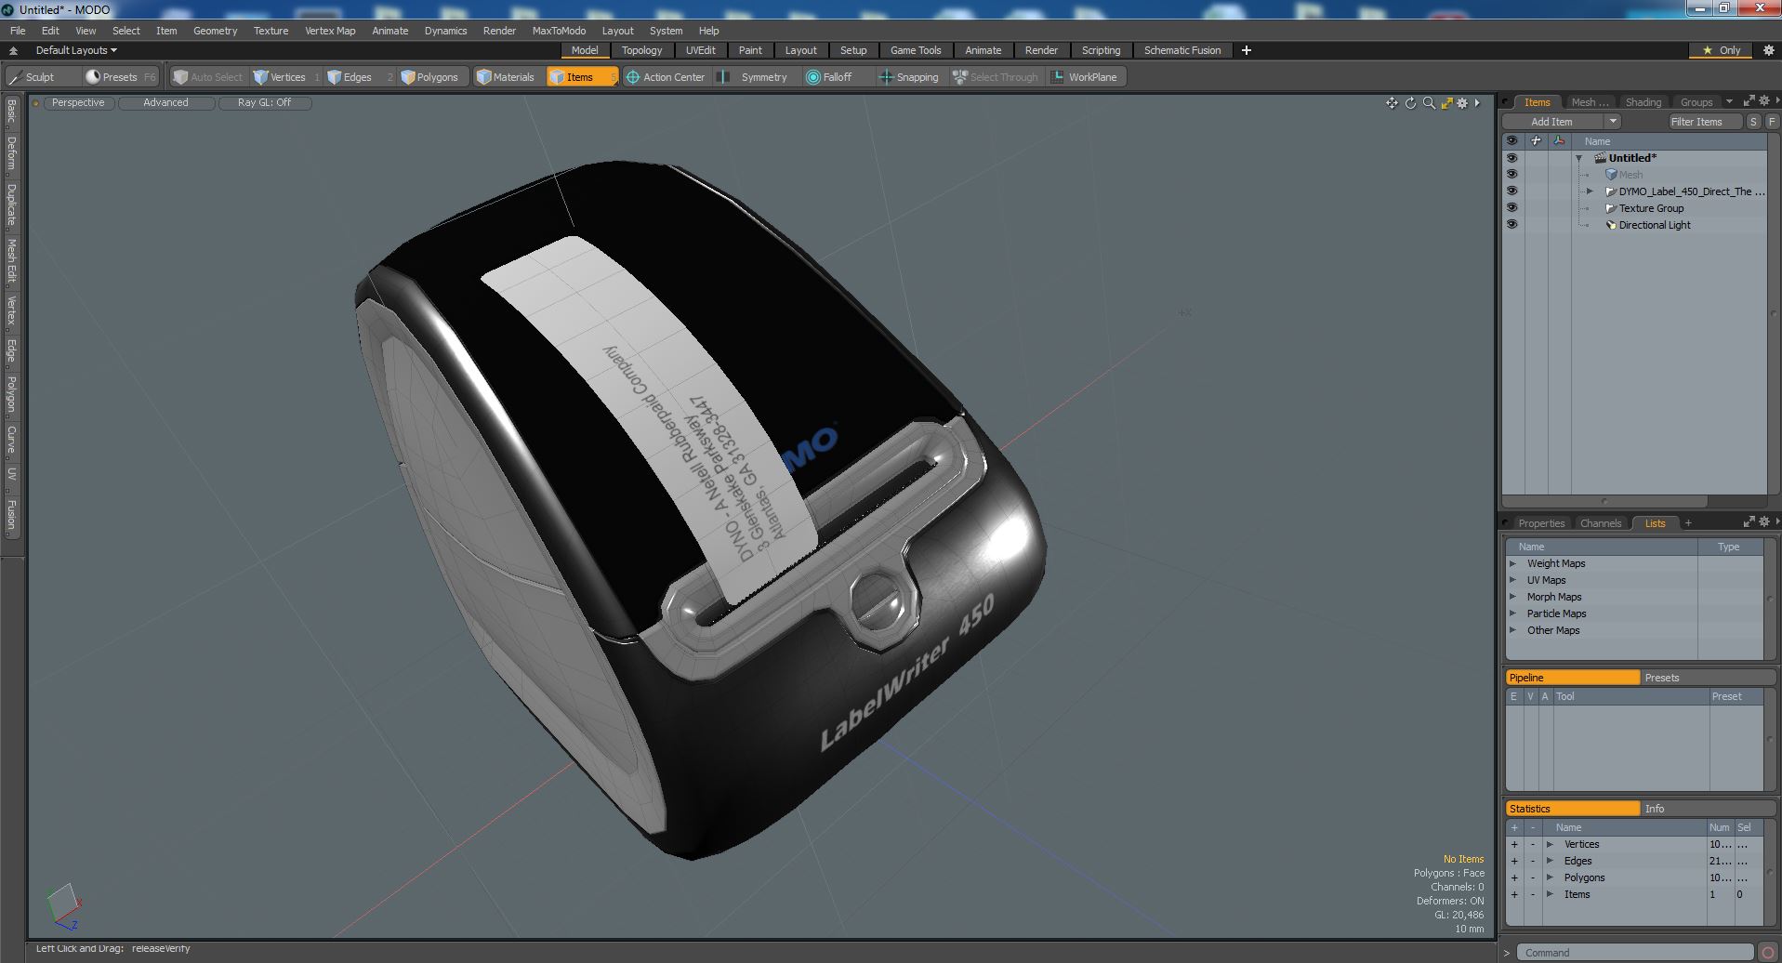This screenshot has width=1782, height=963.
Task: Maximize the viewport with expand icon
Action: pyautogui.click(x=1446, y=103)
